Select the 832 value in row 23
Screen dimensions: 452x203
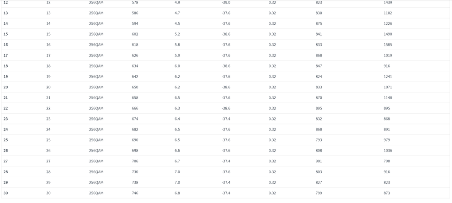pos(319,119)
